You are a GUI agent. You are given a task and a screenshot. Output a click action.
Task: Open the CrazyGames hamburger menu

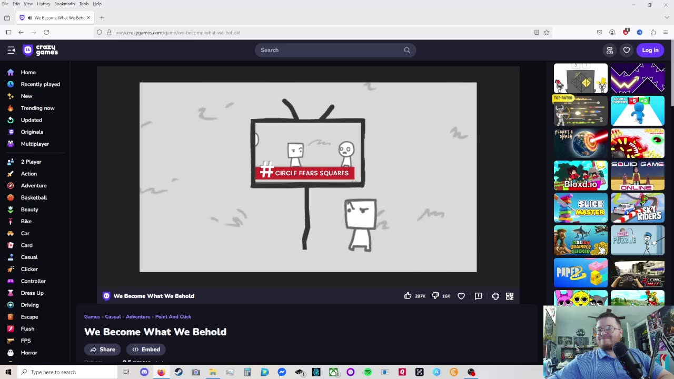pos(11,50)
